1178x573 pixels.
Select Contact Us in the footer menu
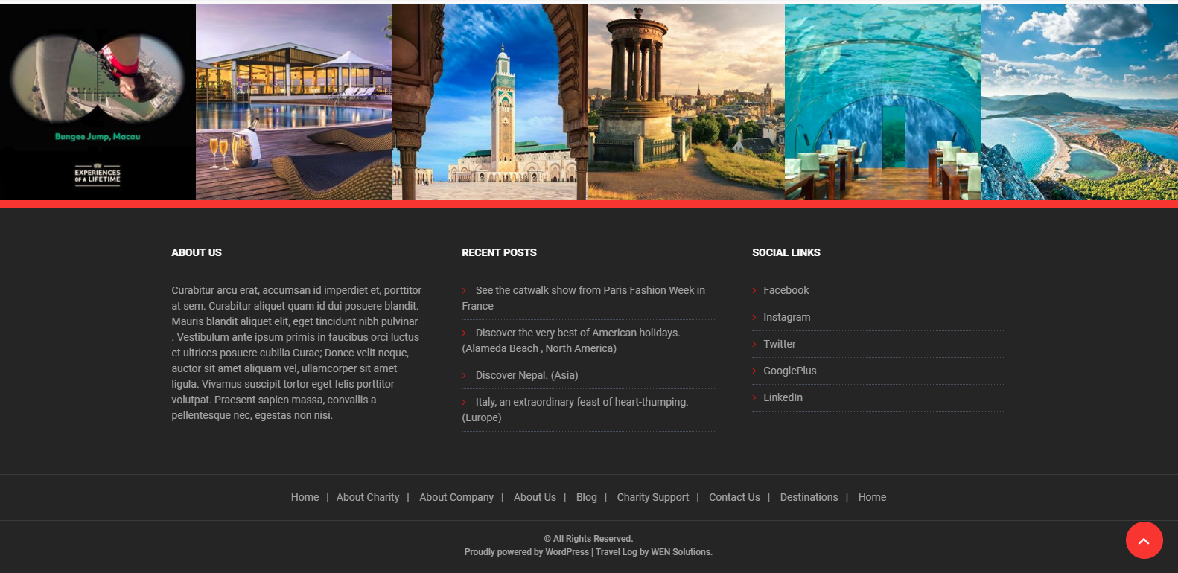pos(734,497)
